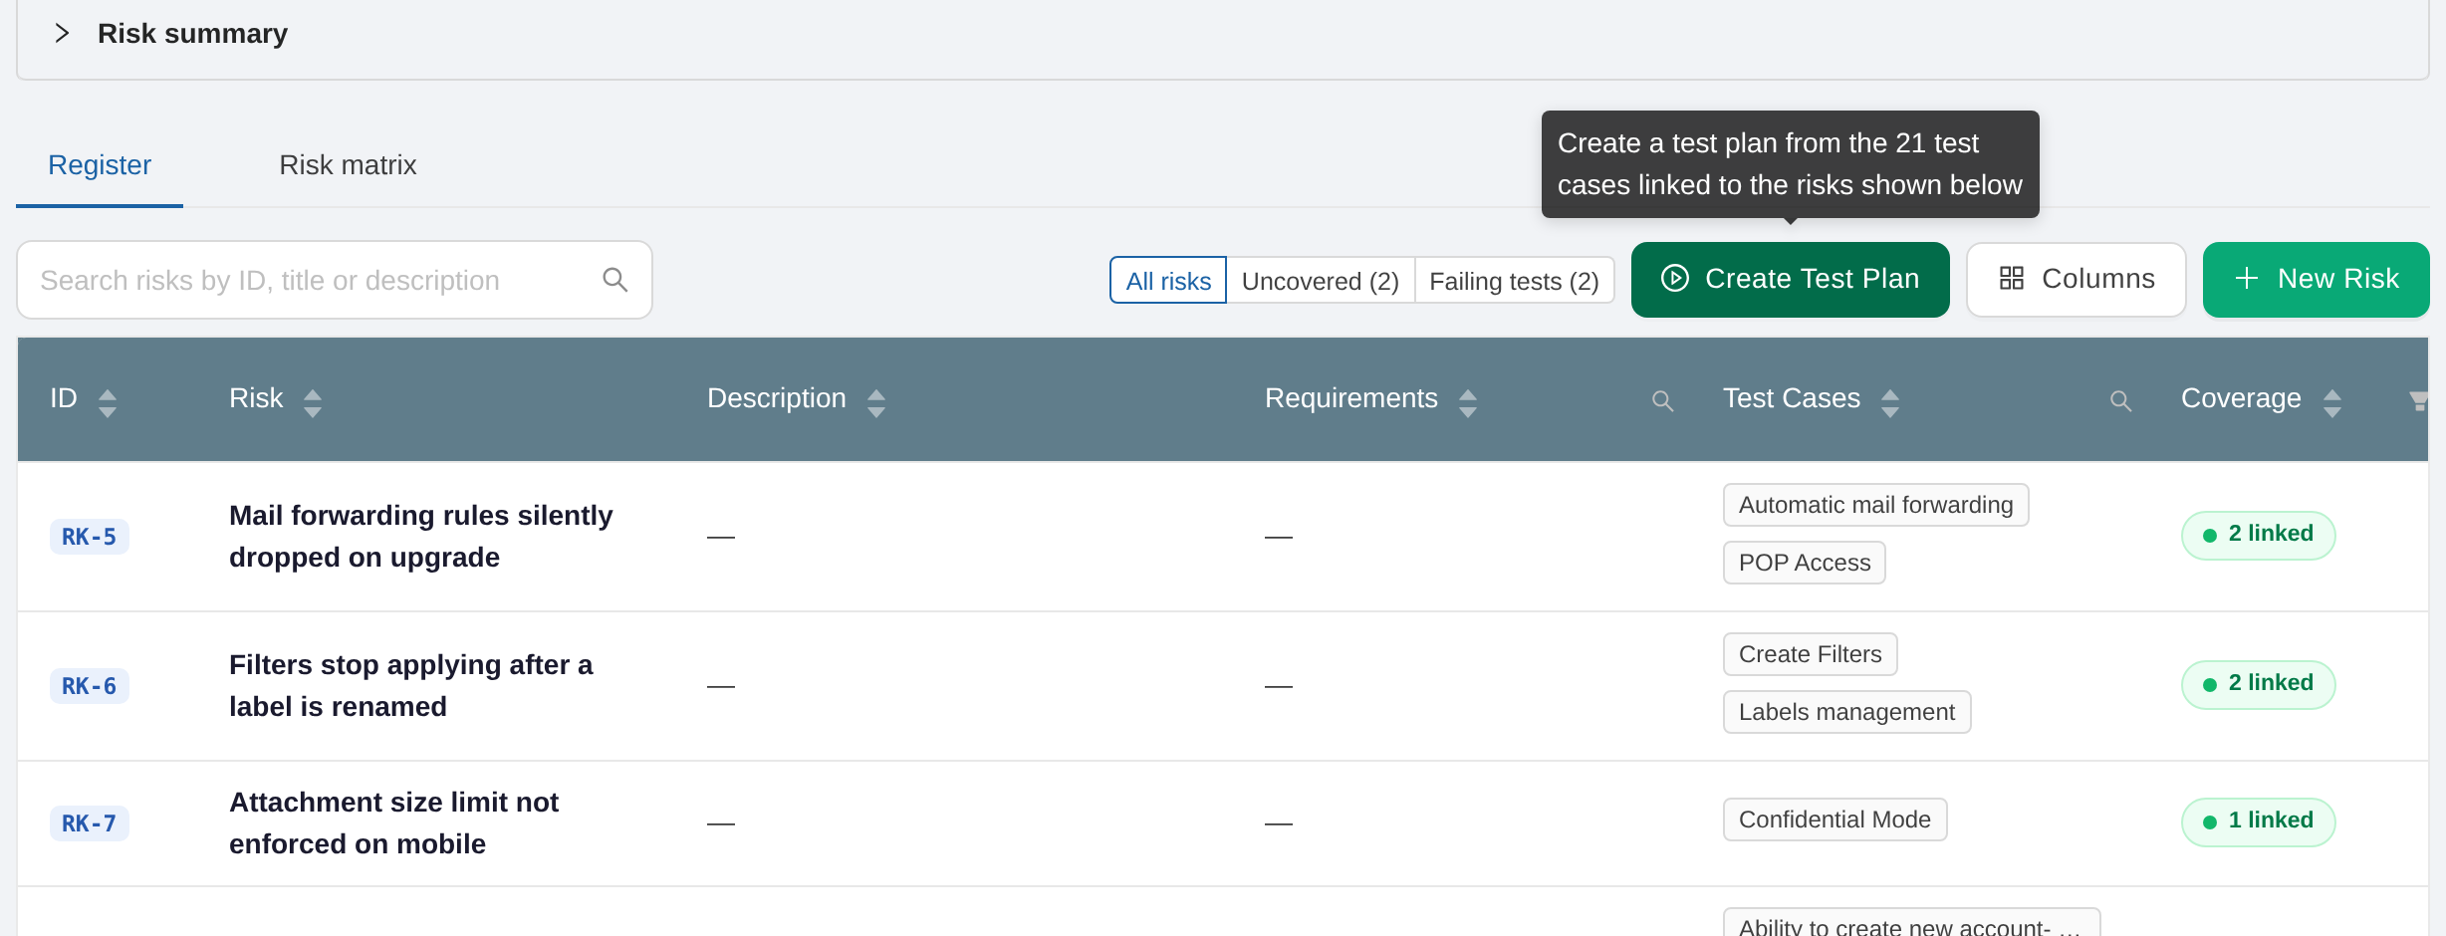Select 'Filters stop applying after a label is renamed'
This screenshot has width=2446, height=936.
pyautogui.click(x=410, y=686)
